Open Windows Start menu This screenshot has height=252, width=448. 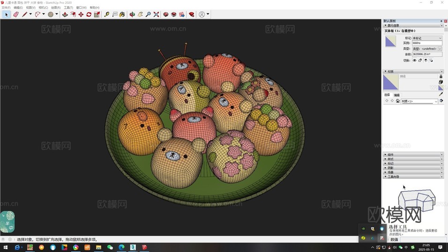[5, 247]
